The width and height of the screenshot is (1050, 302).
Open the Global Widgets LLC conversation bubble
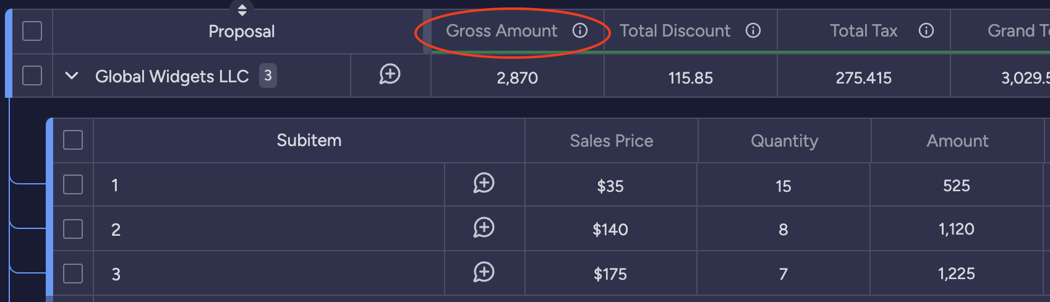tap(390, 75)
